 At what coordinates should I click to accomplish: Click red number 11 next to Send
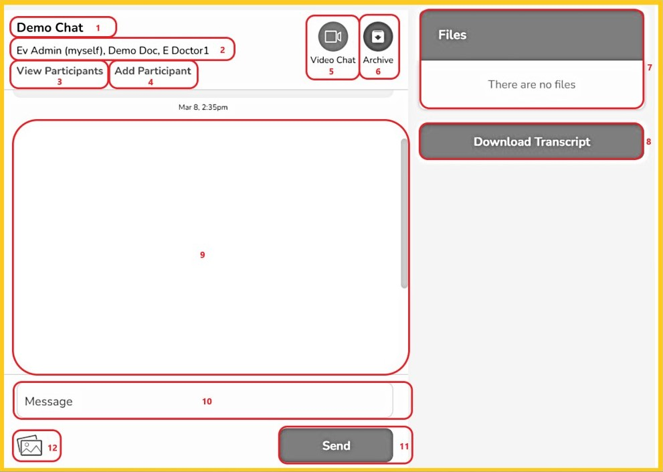coord(403,446)
